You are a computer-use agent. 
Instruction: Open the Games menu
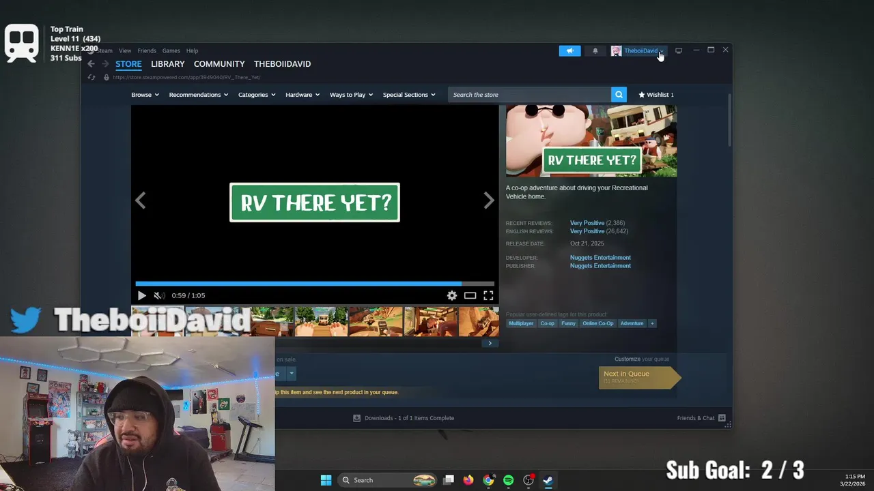(x=171, y=50)
